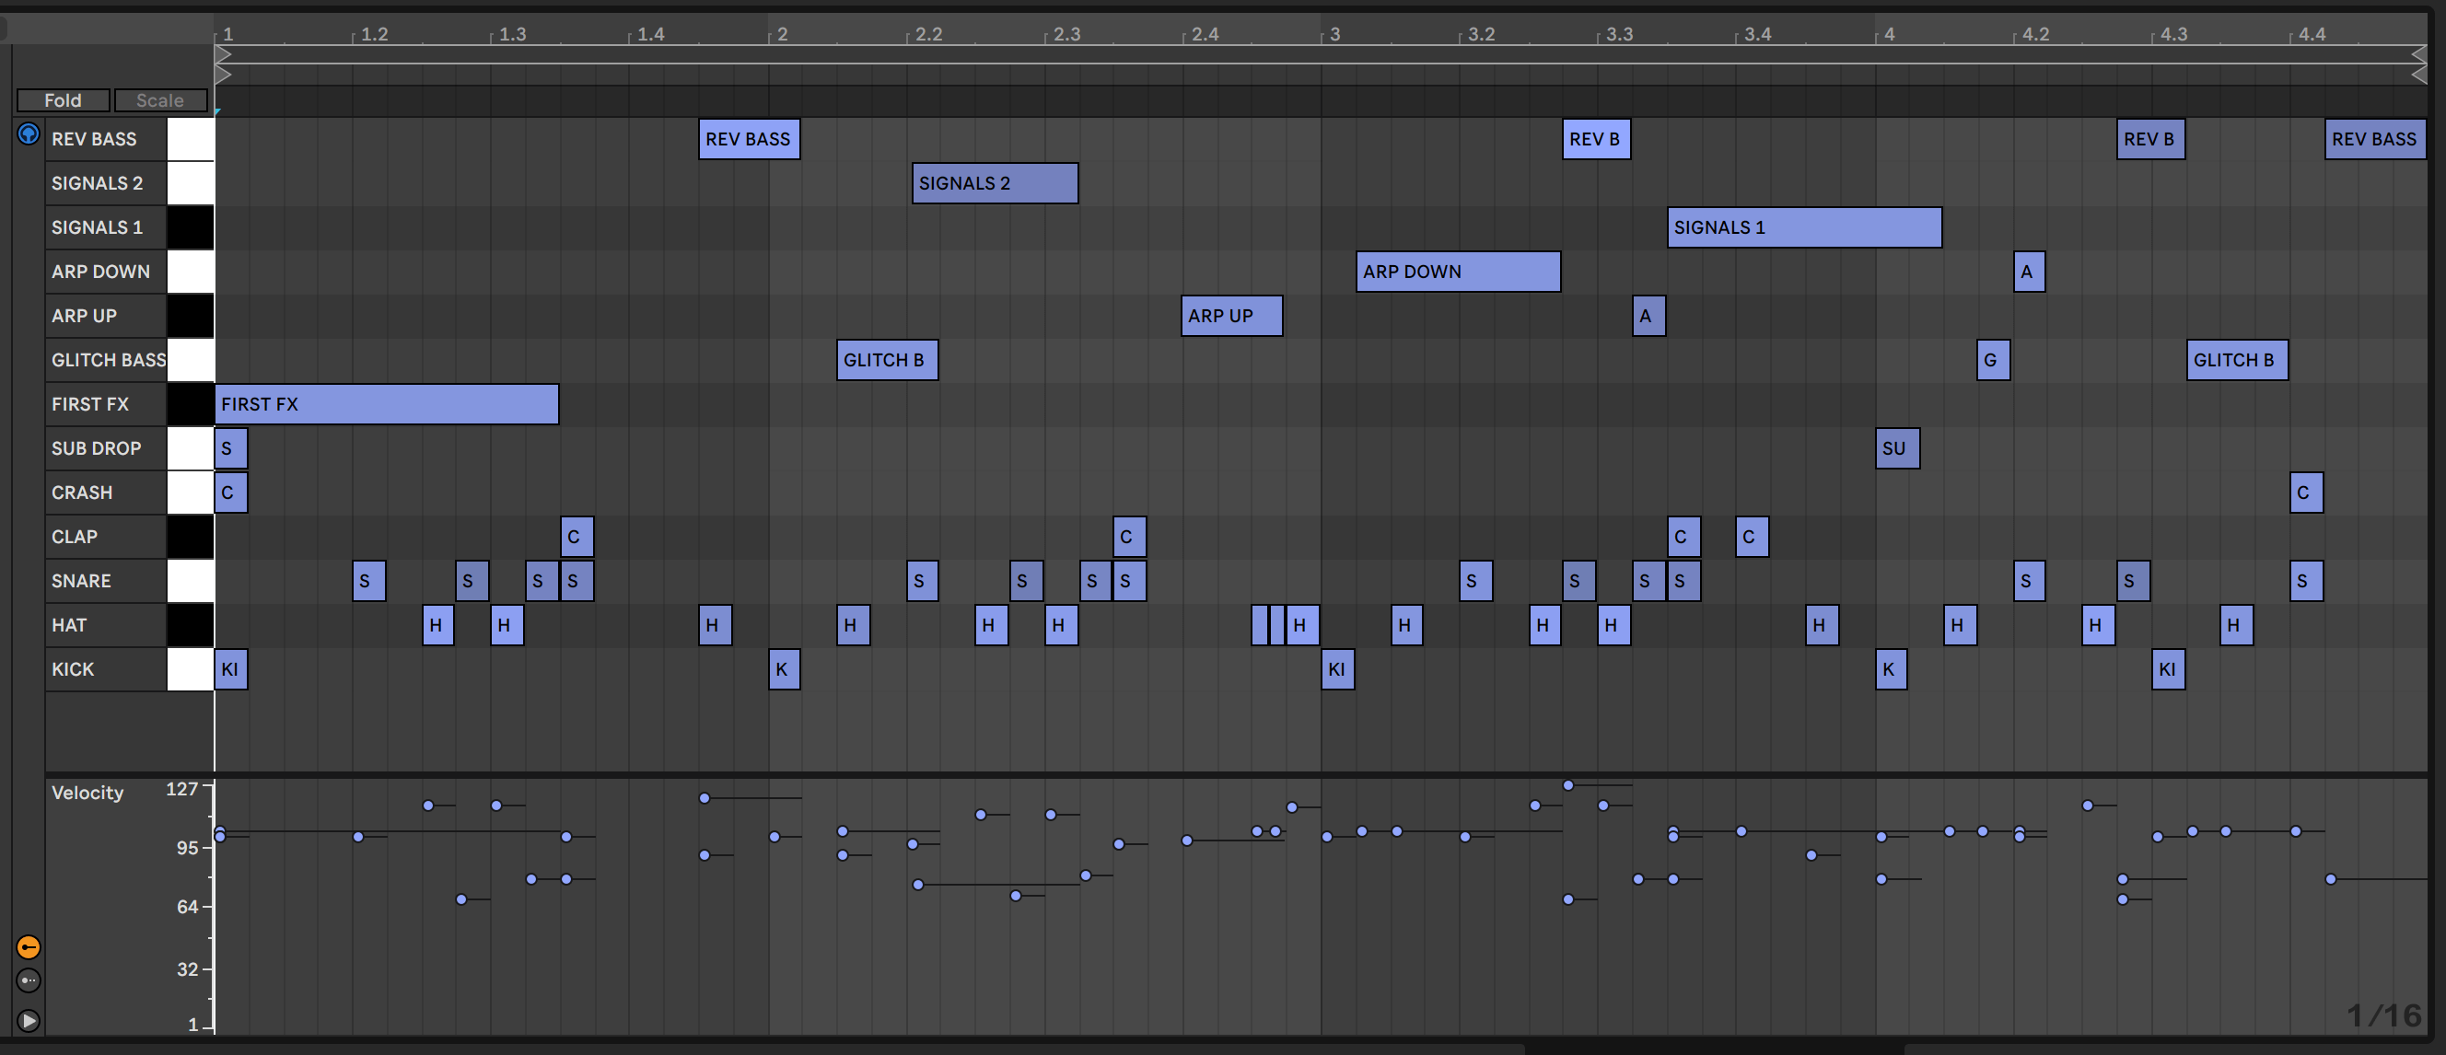Select the CLAP C note near beat 2.3
Screen dimensions: 2446x1055
pos(1129,537)
